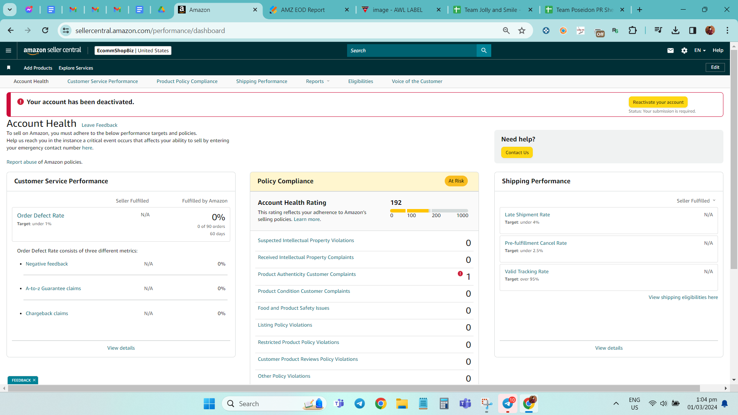Viewport: 738px width, 415px height.
Task: Click the At Risk status badge
Action: click(x=456, y=181)
